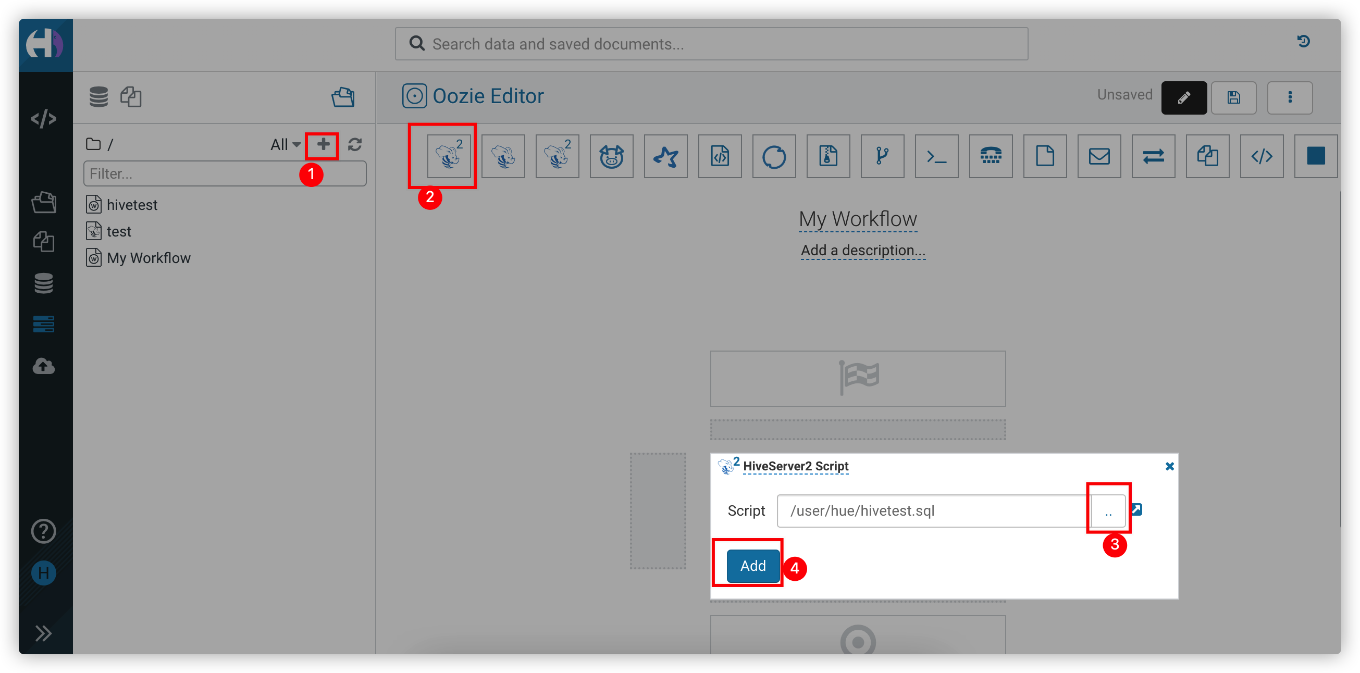Select the Email action
Screen dimensions: 1360x673
pos(1099,156)
